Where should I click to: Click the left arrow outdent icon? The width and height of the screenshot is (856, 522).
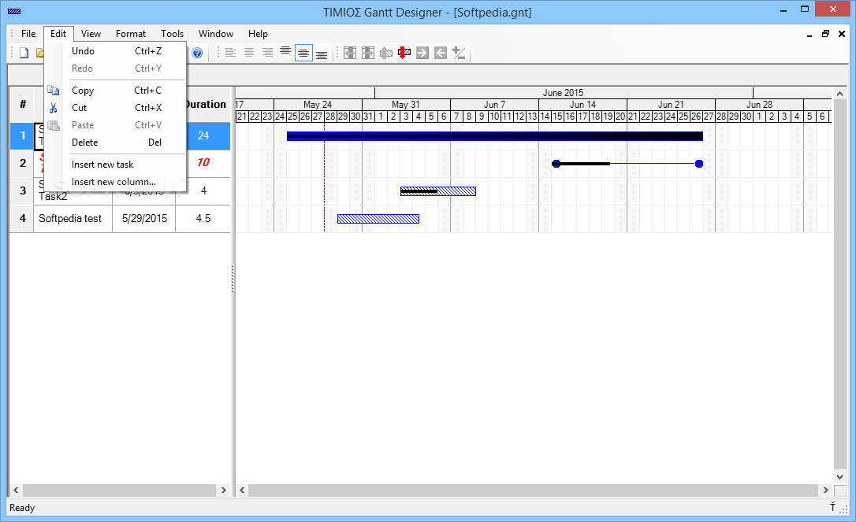click(441, 53)
